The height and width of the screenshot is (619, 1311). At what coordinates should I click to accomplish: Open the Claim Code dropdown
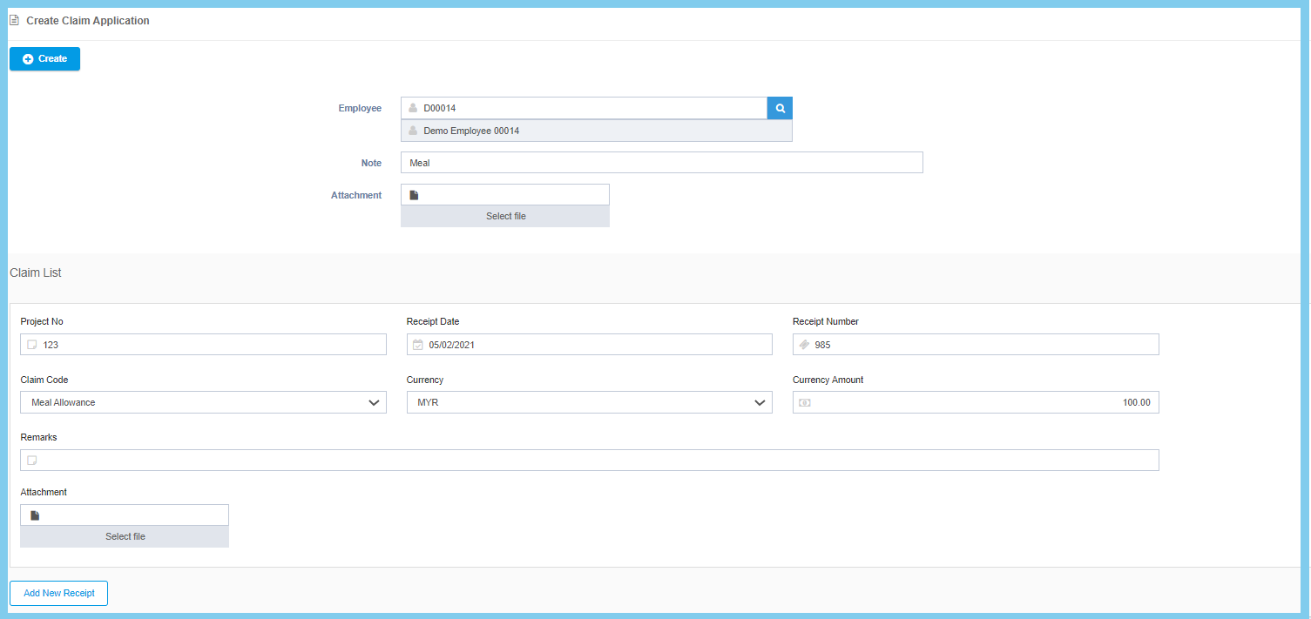(203, 402)
